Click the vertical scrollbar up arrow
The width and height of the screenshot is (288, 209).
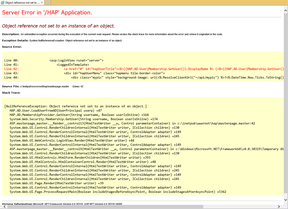pos(286,11)
